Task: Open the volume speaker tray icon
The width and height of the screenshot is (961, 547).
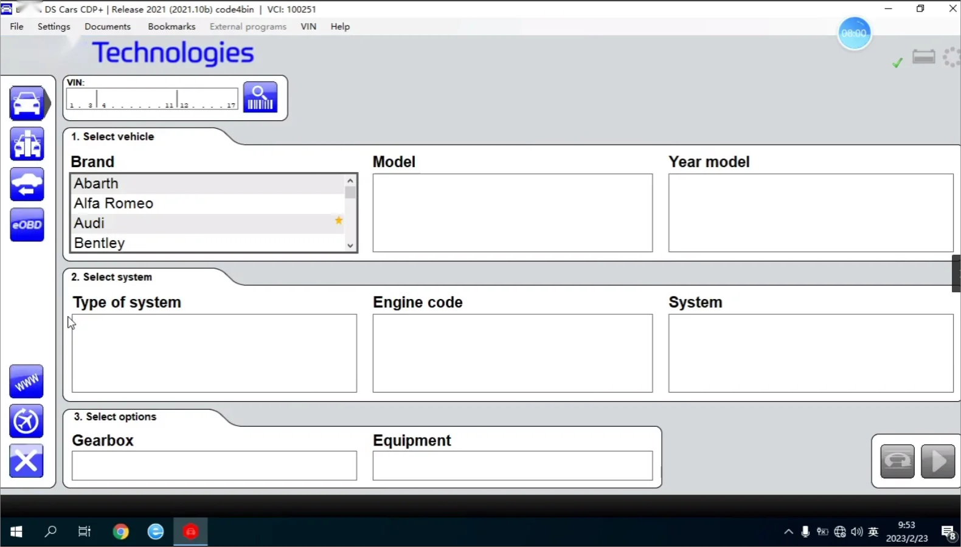Action: (857, 532)
